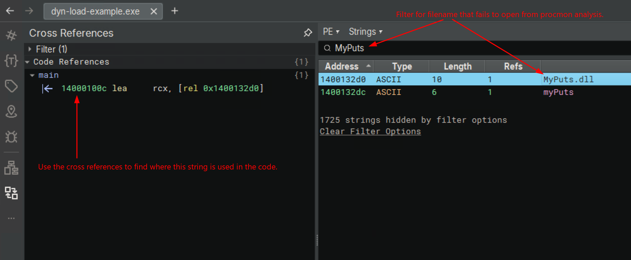Open the Strings view dropdown
Image resolution: width=631 pixels, height=260 pixels.
click(365, 32)
